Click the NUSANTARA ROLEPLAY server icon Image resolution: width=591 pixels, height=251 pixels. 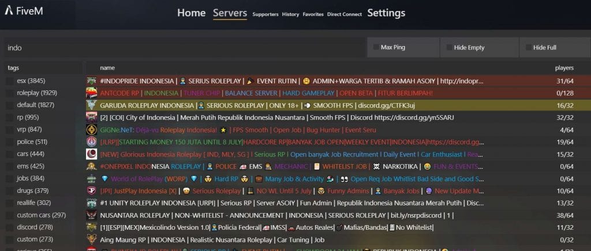pyautogui.click(x=91, y=215)
